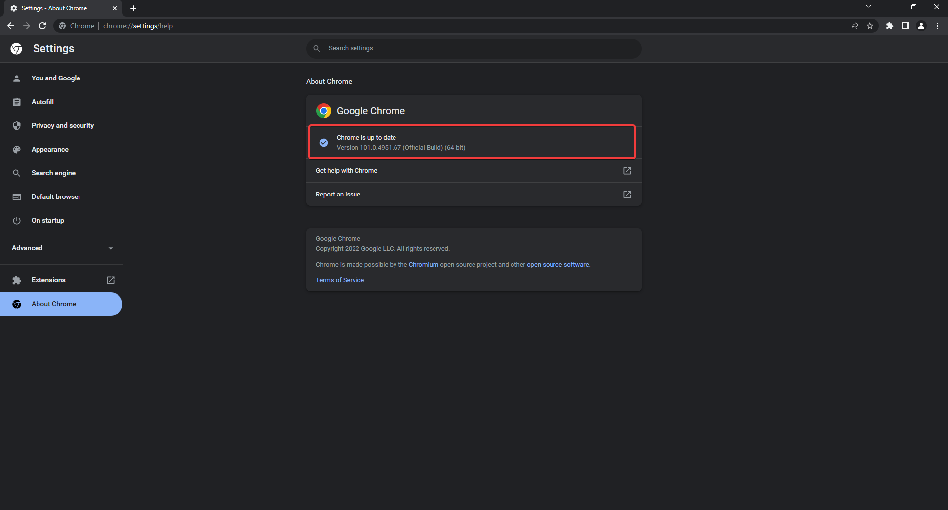
Task: Click external-link icon for Get help
Action: tap(627, 171)
